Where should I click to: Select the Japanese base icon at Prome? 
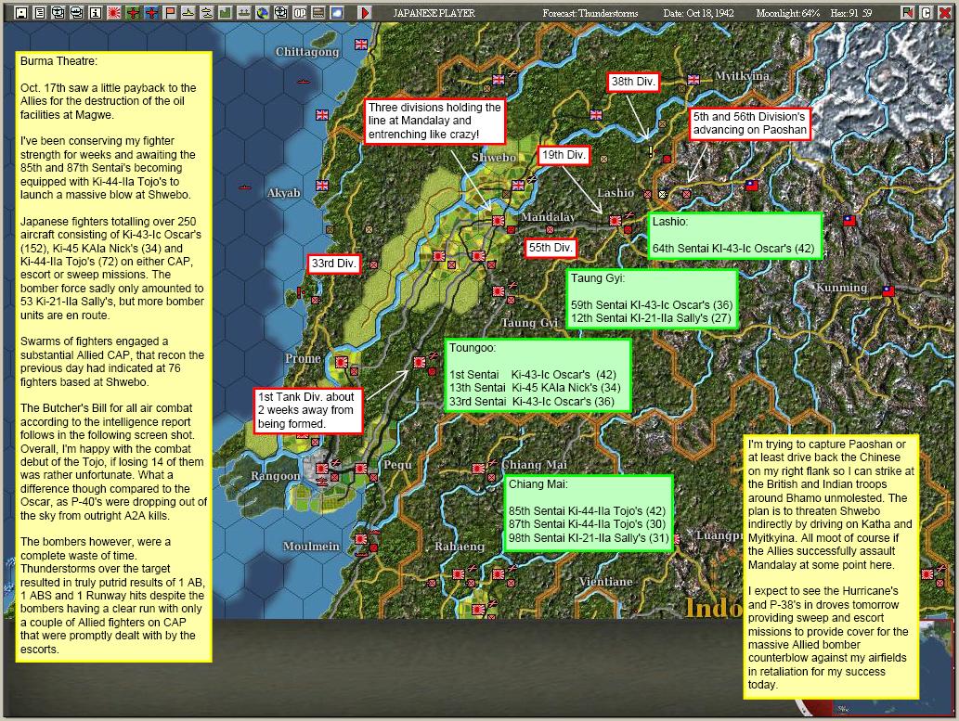click(342, 362)
